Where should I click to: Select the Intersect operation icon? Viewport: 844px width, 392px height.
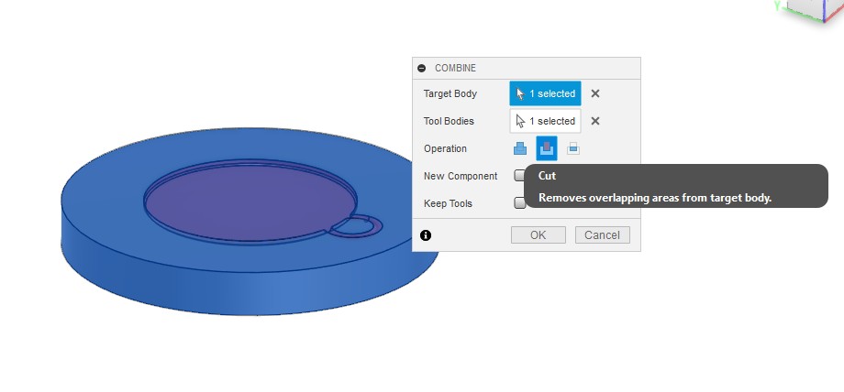point(572,148)
